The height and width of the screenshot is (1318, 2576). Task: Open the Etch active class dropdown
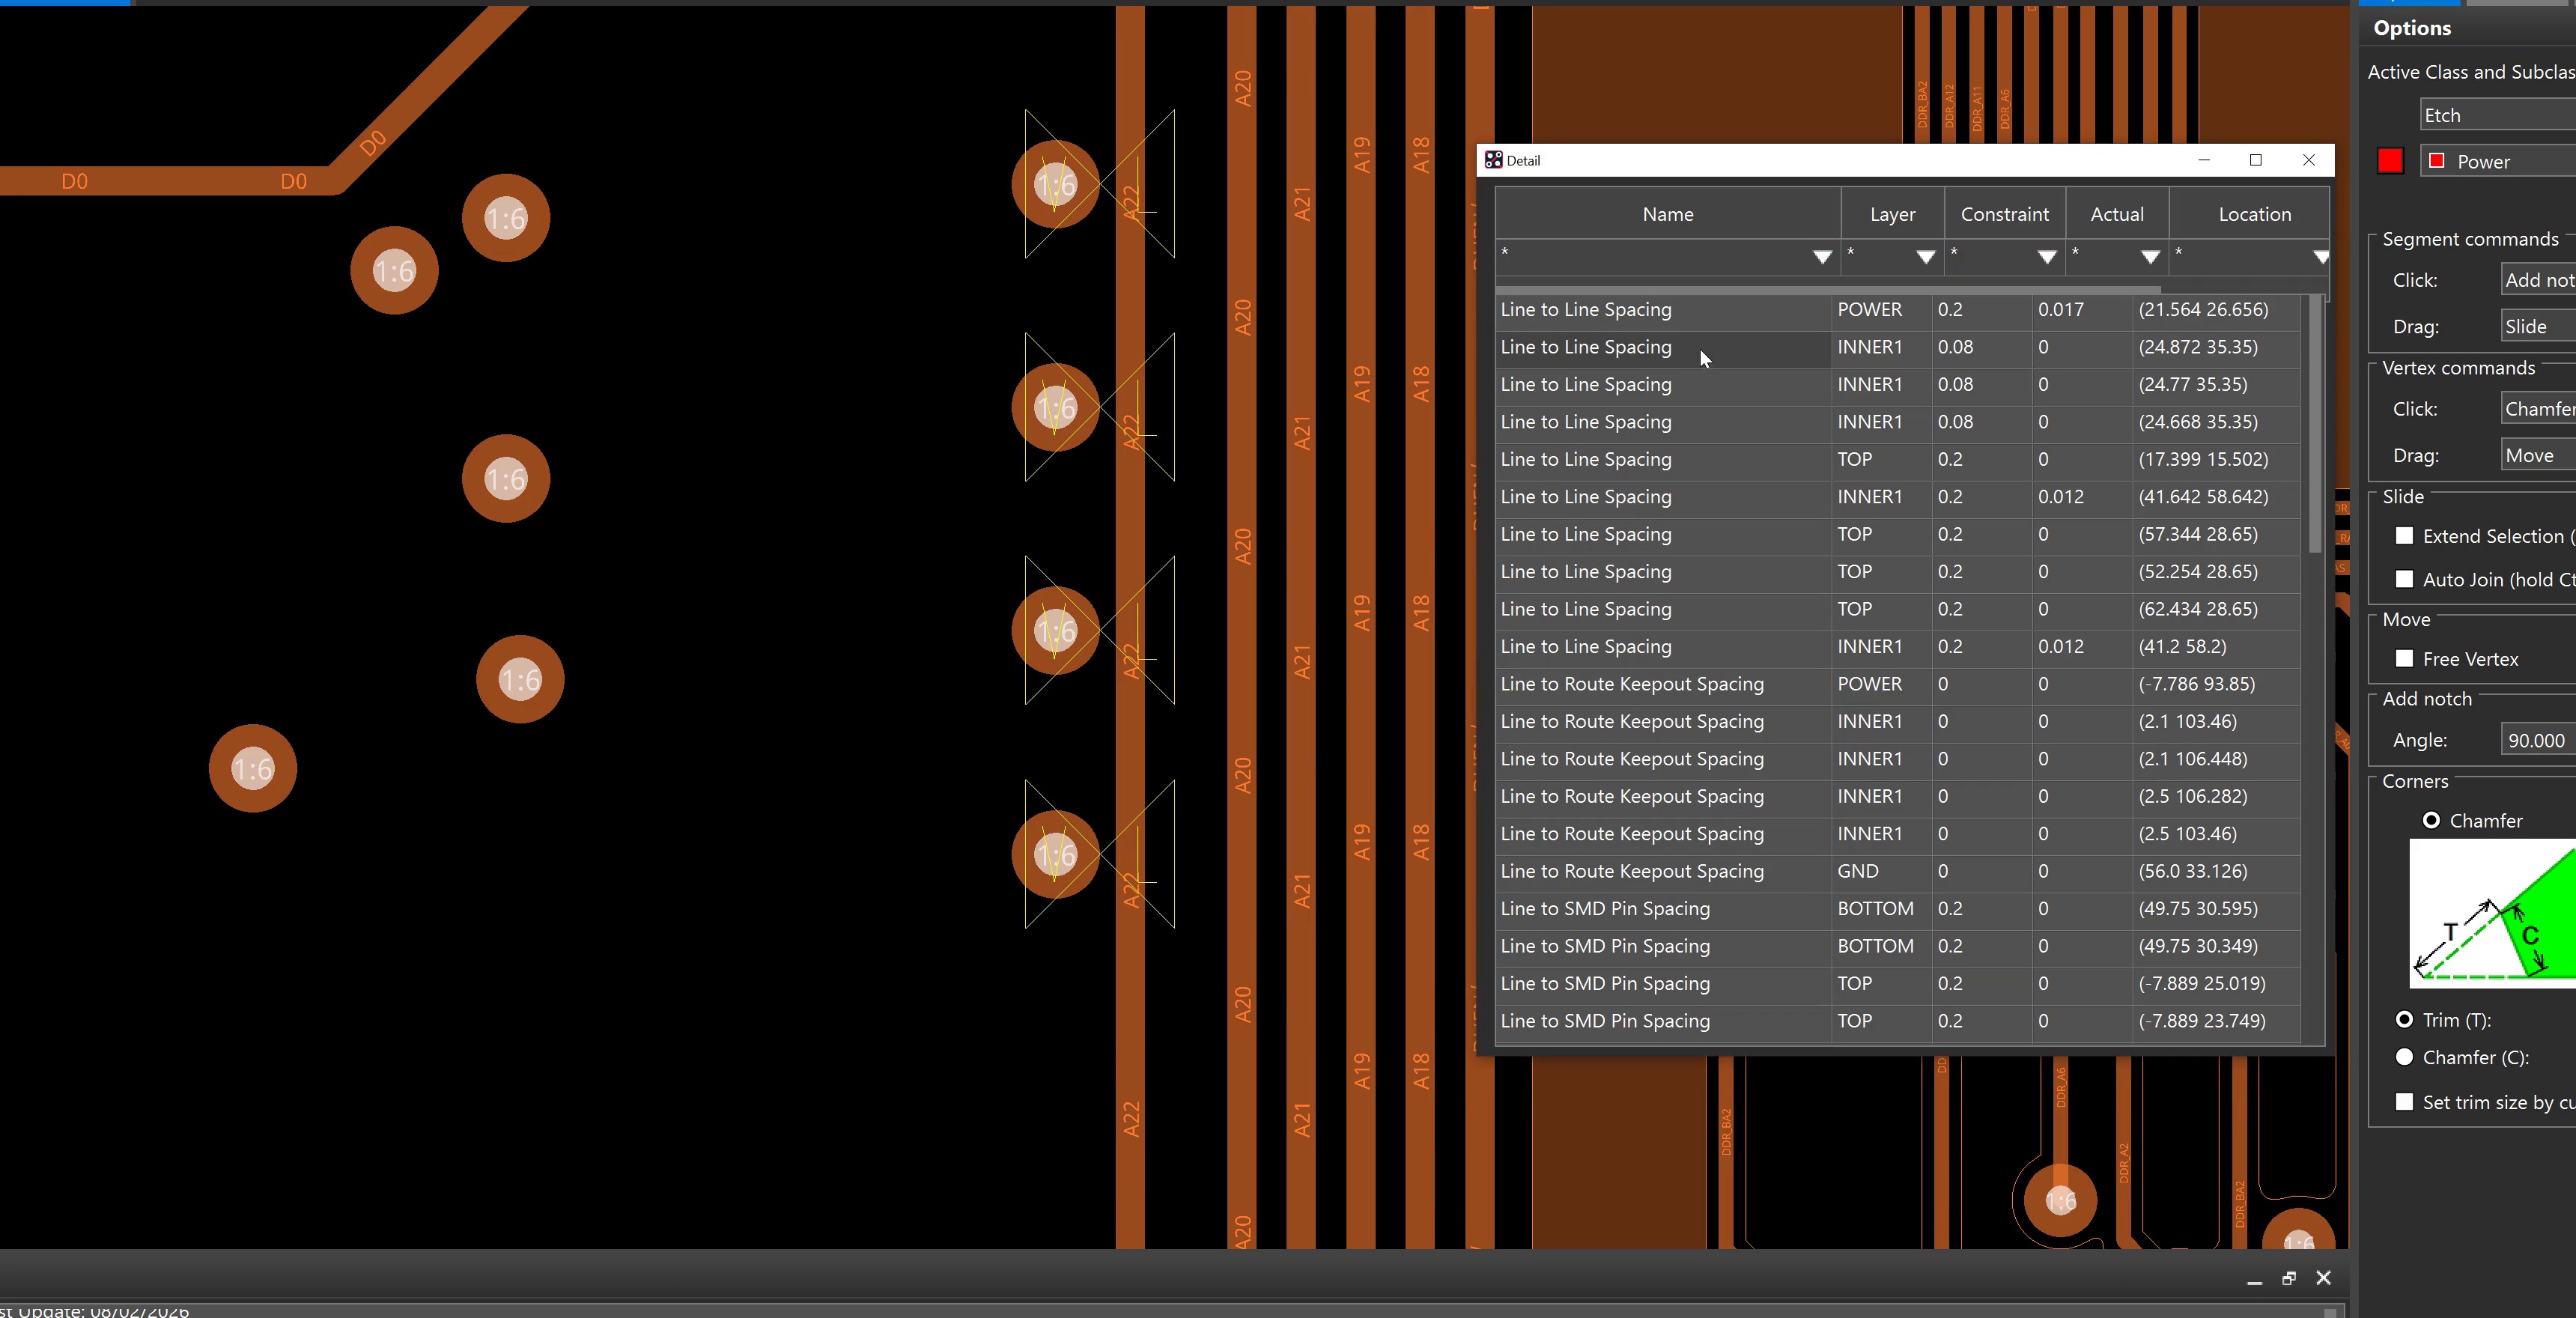[2498, 115]
